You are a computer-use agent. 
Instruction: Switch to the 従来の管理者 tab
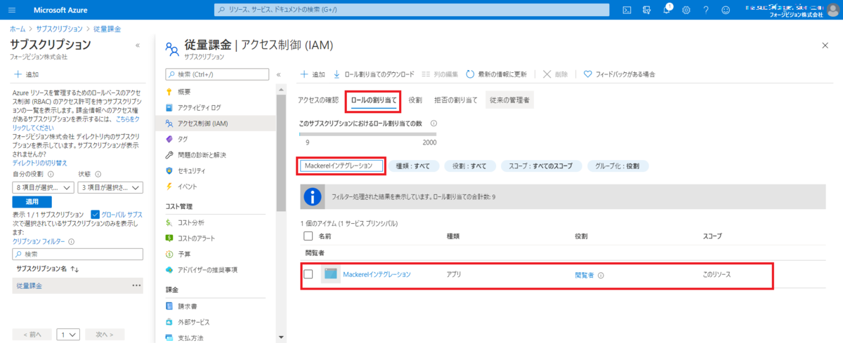pyautogui.click(x=510, y=100)
